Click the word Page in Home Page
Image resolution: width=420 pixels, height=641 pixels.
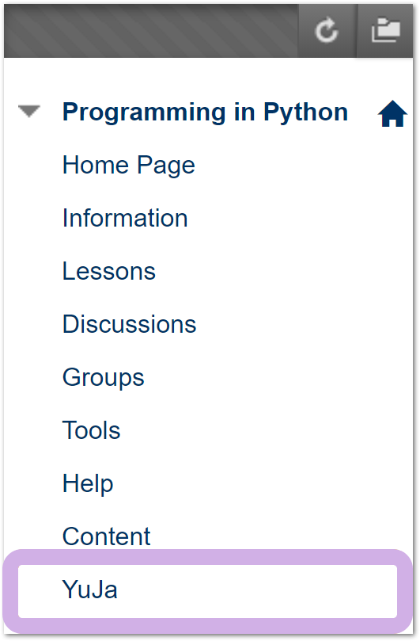166,166
